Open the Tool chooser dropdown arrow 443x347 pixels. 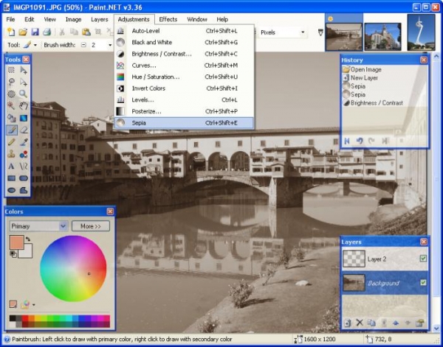tap(35, 45)
